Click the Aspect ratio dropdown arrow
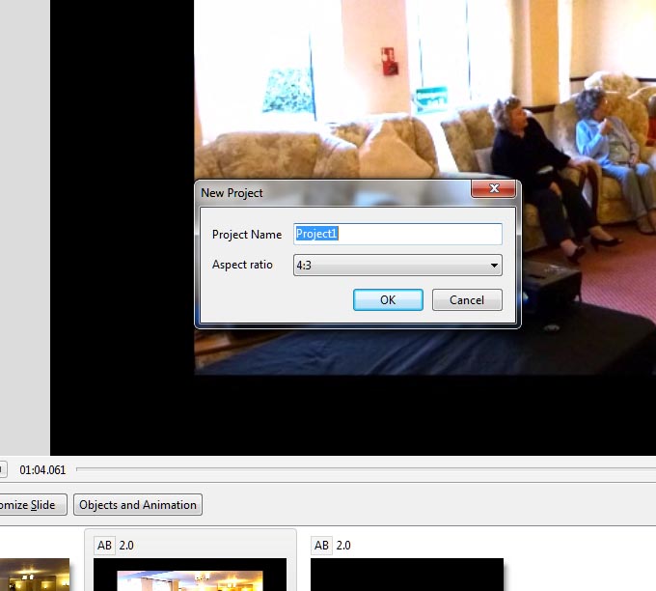The width and height of the screenshot is (656, 591). (494, 265)
